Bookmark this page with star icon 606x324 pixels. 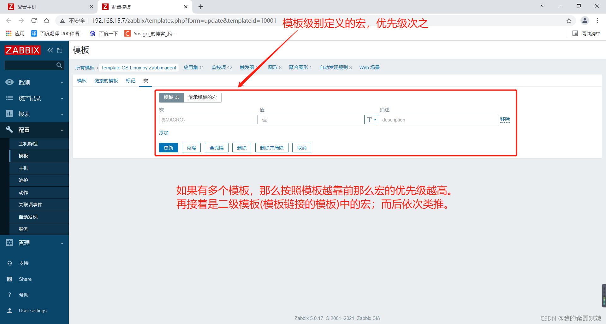pyautogui.click(x=569, y=21)
